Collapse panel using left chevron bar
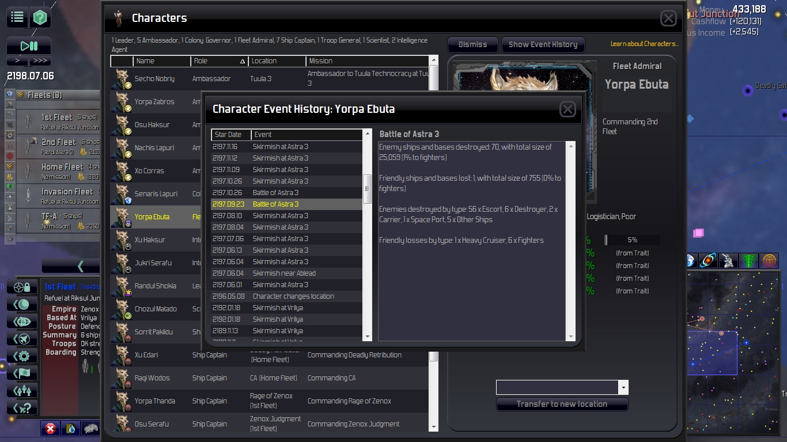 click(x=71, y=266)
